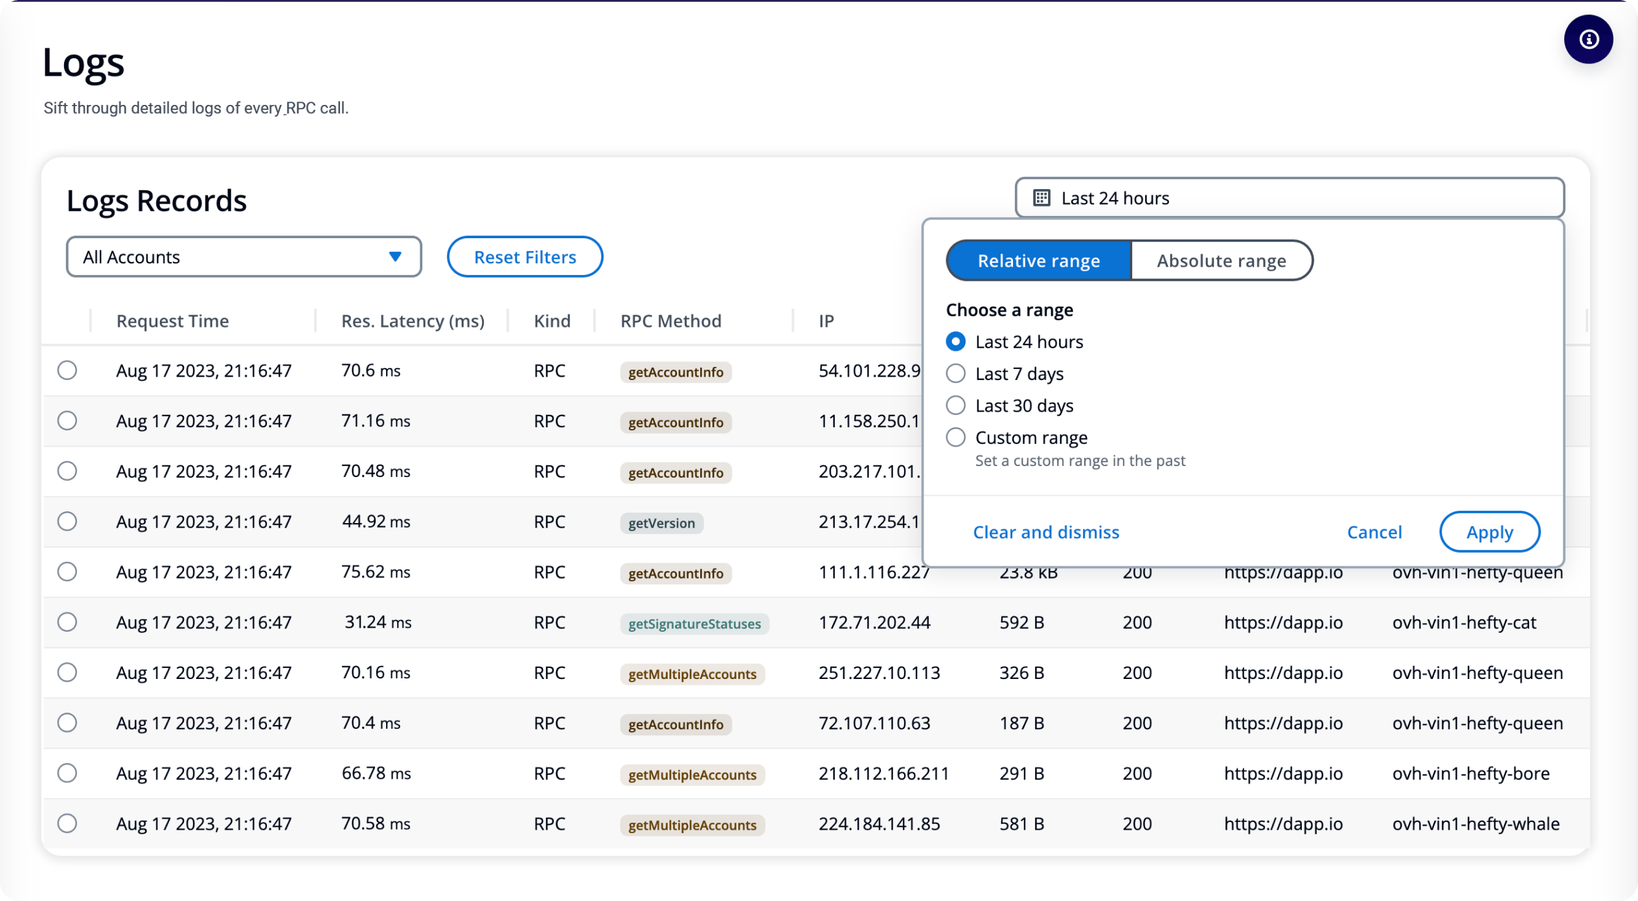The image size is (1638, 901).
Task: Click the Reset Filters button icon
Action: pos(525,256)
